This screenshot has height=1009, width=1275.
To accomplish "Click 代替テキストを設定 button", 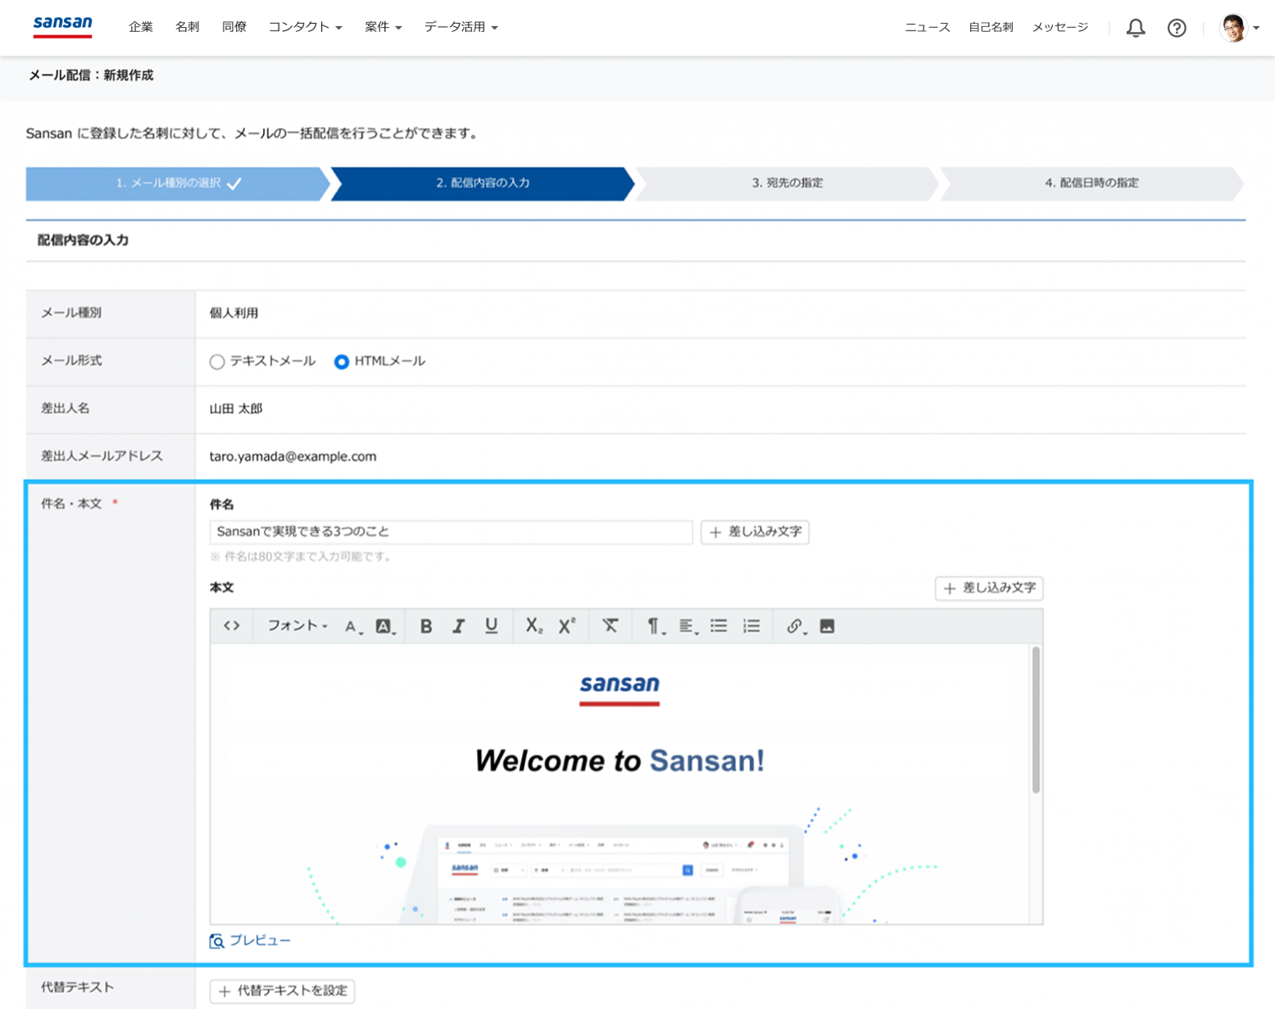I will pyautogui.click(x=282, y=991).
